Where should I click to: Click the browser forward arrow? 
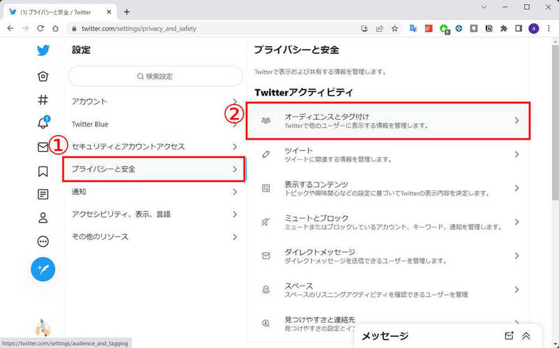25,29
